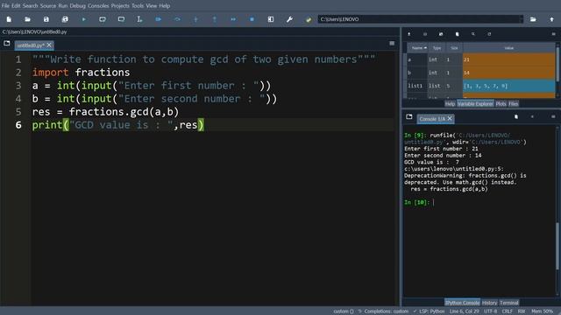Open the Debug menu
The width and height of the screenshot is (561, 315).
point(78,6)
